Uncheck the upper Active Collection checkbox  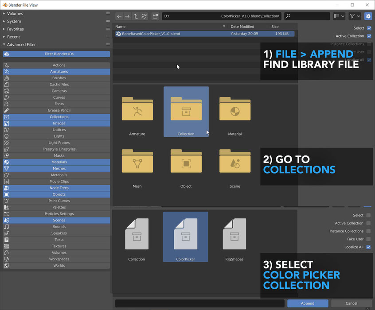tap(369, 36)
